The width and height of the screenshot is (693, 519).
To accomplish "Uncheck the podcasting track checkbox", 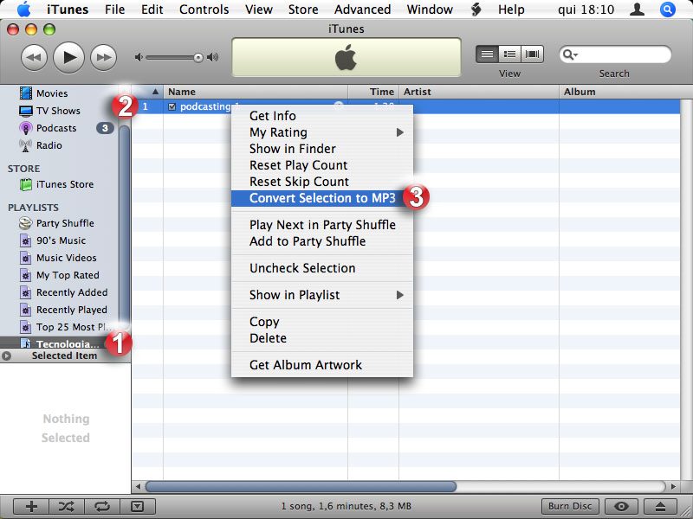I will [172, 106].
